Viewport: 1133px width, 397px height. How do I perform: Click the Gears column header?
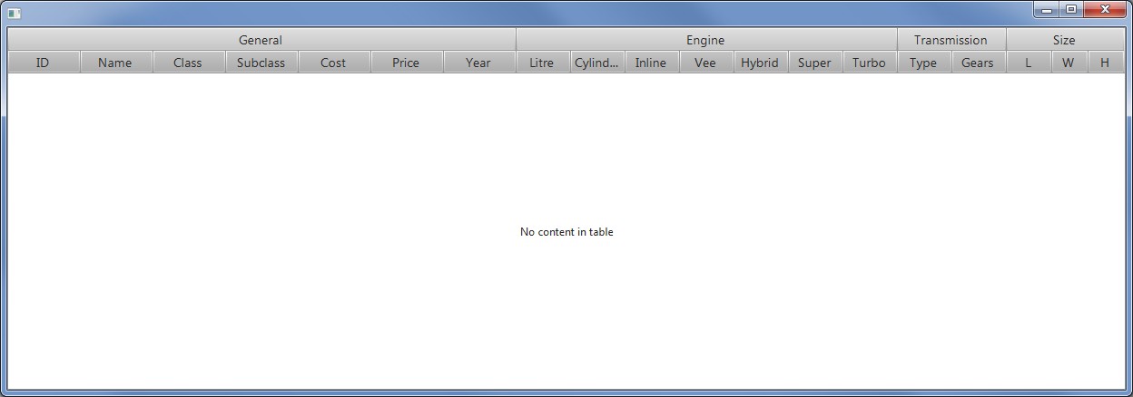click(x=978, y=63)
